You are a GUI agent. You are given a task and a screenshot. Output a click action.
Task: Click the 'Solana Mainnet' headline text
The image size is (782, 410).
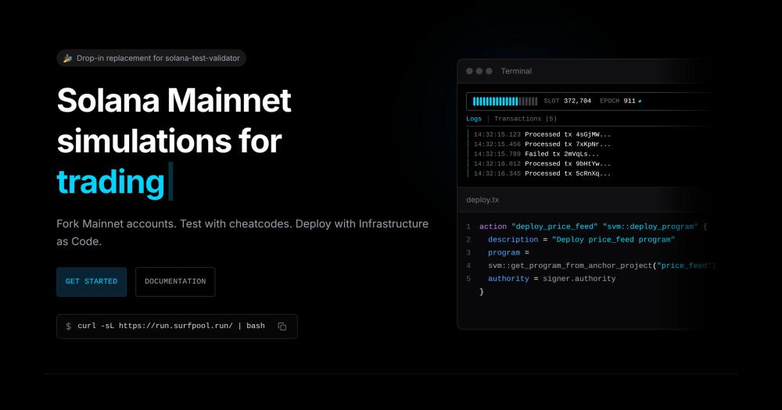click(x=174, y=100)
